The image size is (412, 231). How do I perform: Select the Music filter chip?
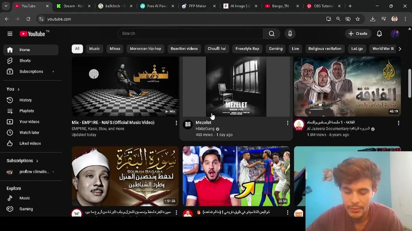click(94, 49)
